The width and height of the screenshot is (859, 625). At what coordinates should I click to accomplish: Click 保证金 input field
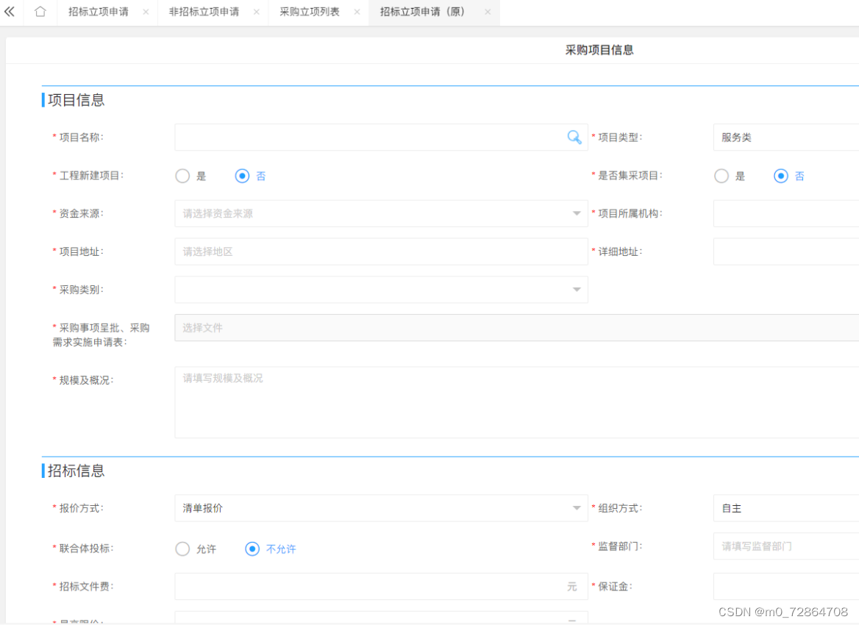coord(786,587)
